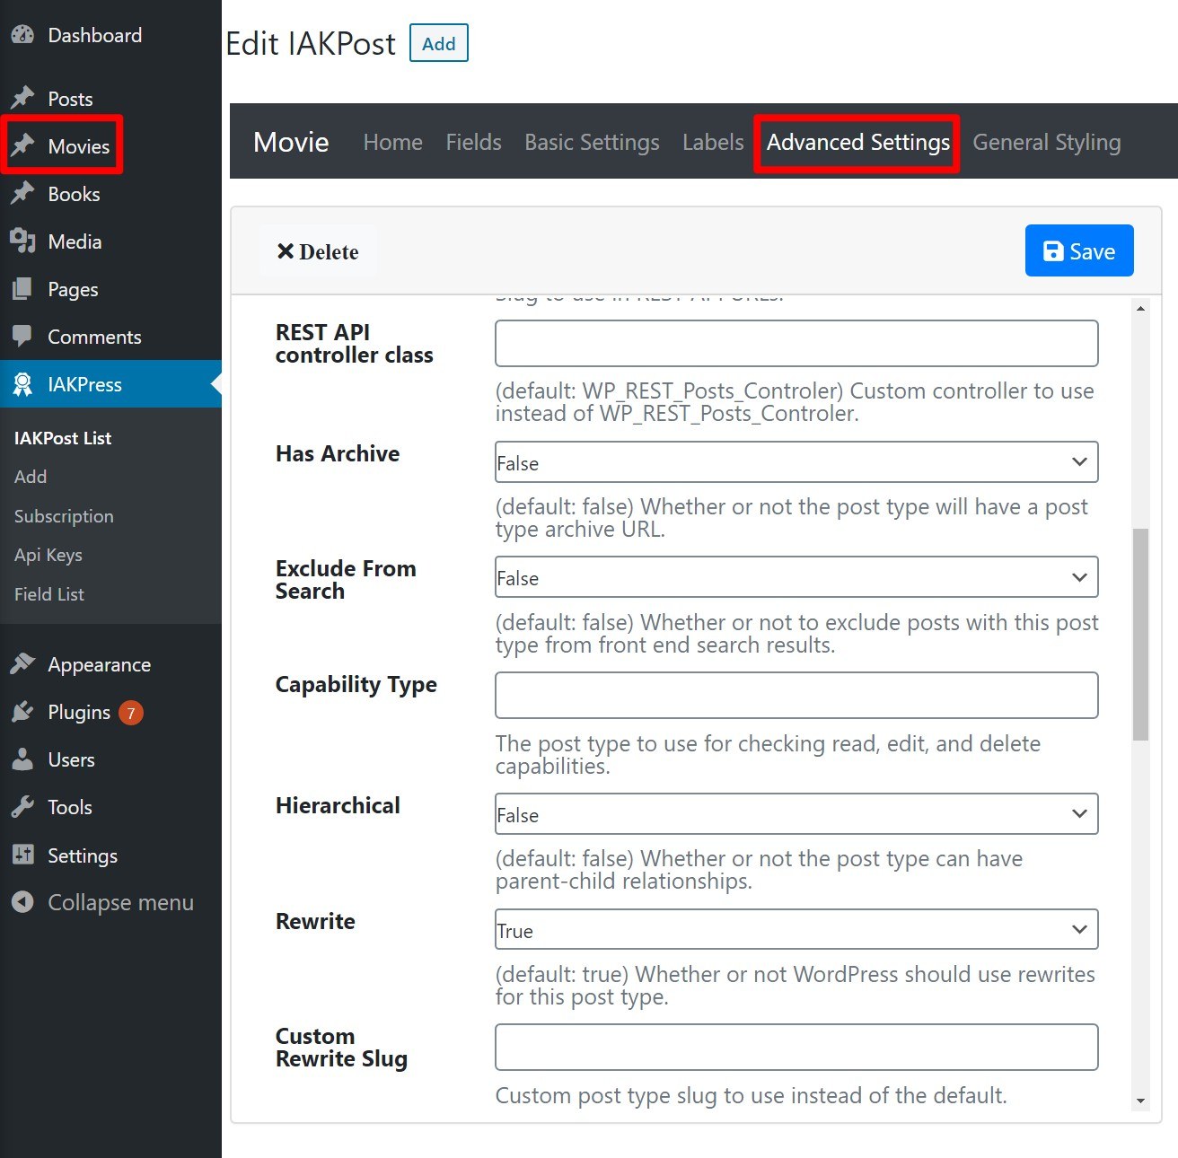Image resolution: width=1178 pixels, height=1158 pixels.
Task: Click the scrollbar down arrow
Action: click(1141, 1101)
